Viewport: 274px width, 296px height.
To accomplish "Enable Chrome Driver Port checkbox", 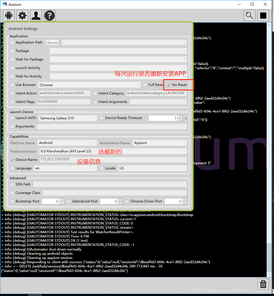I will pyautogui.click(x=127, y=201).
